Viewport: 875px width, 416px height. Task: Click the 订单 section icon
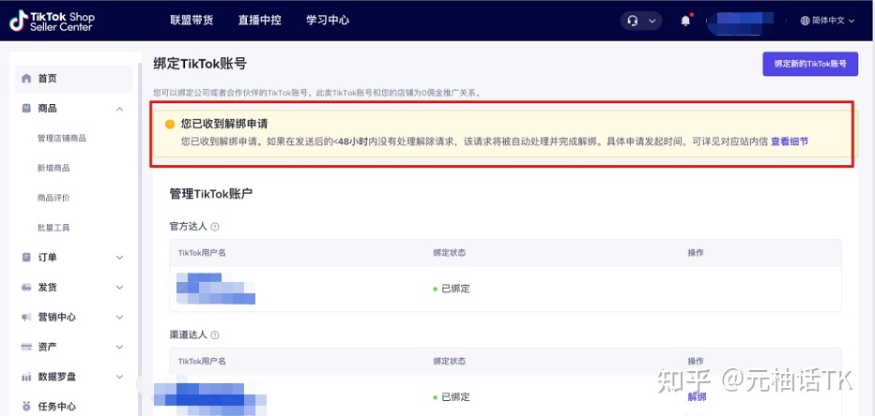[26, 258]
